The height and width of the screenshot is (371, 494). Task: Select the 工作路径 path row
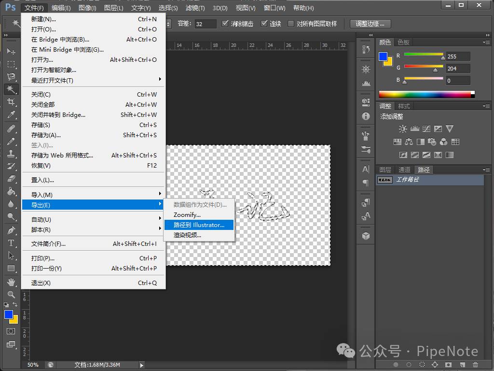point(430,180)
